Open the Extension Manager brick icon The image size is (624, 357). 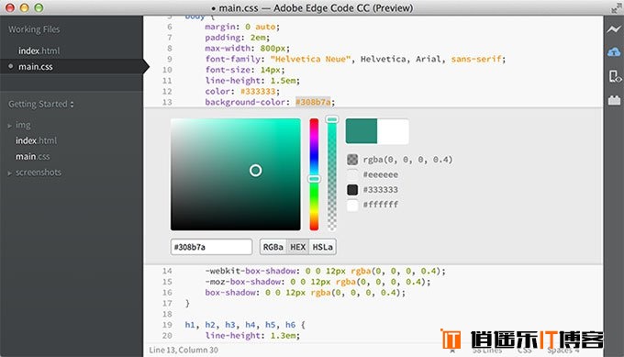click(614, 100)
